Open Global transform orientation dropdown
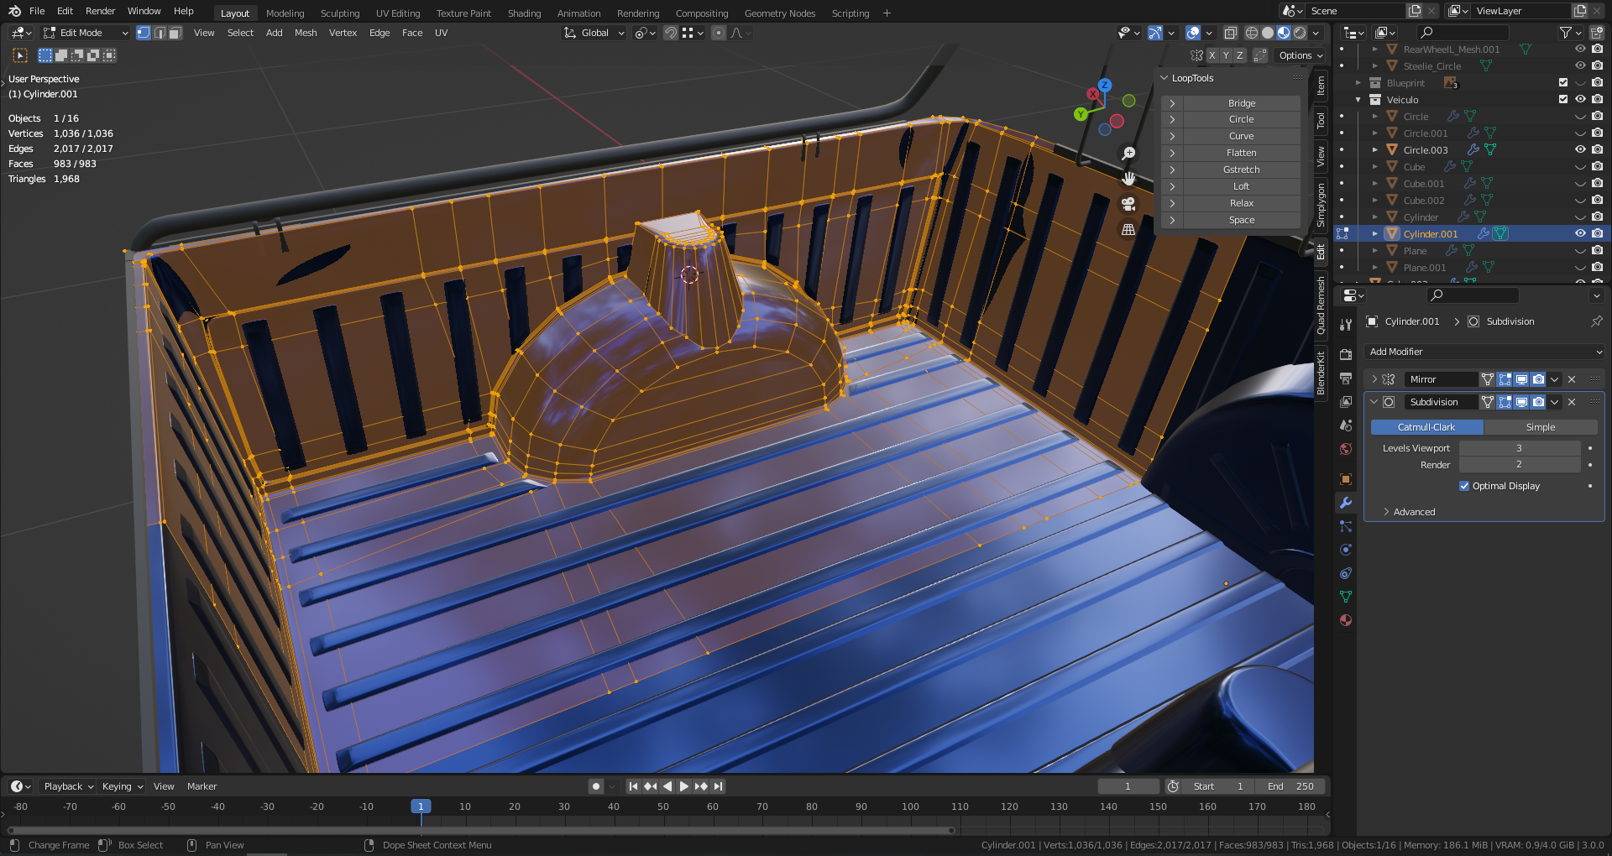 594,33
